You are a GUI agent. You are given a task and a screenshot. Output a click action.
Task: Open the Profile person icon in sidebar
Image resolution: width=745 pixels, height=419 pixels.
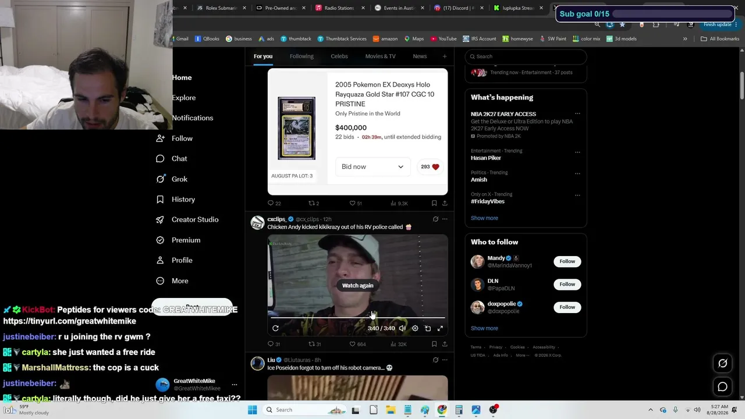[160, 260]
